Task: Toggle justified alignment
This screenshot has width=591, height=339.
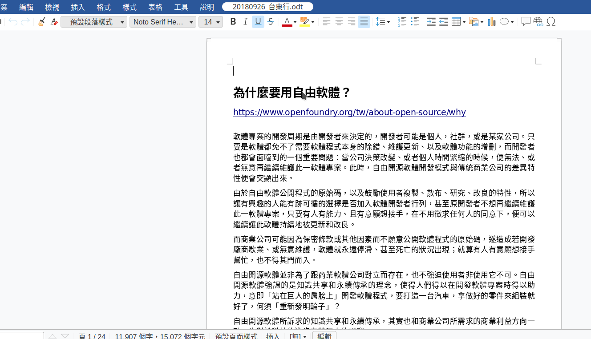Action: 364,22
